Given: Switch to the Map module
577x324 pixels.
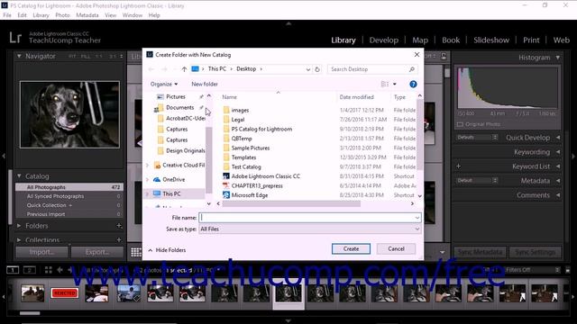Looking at the screenshot, I should click(x=420, y=40).
